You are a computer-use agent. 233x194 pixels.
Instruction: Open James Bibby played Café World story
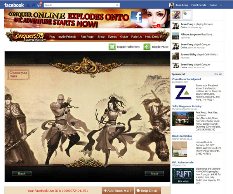(x=200, y=56)
